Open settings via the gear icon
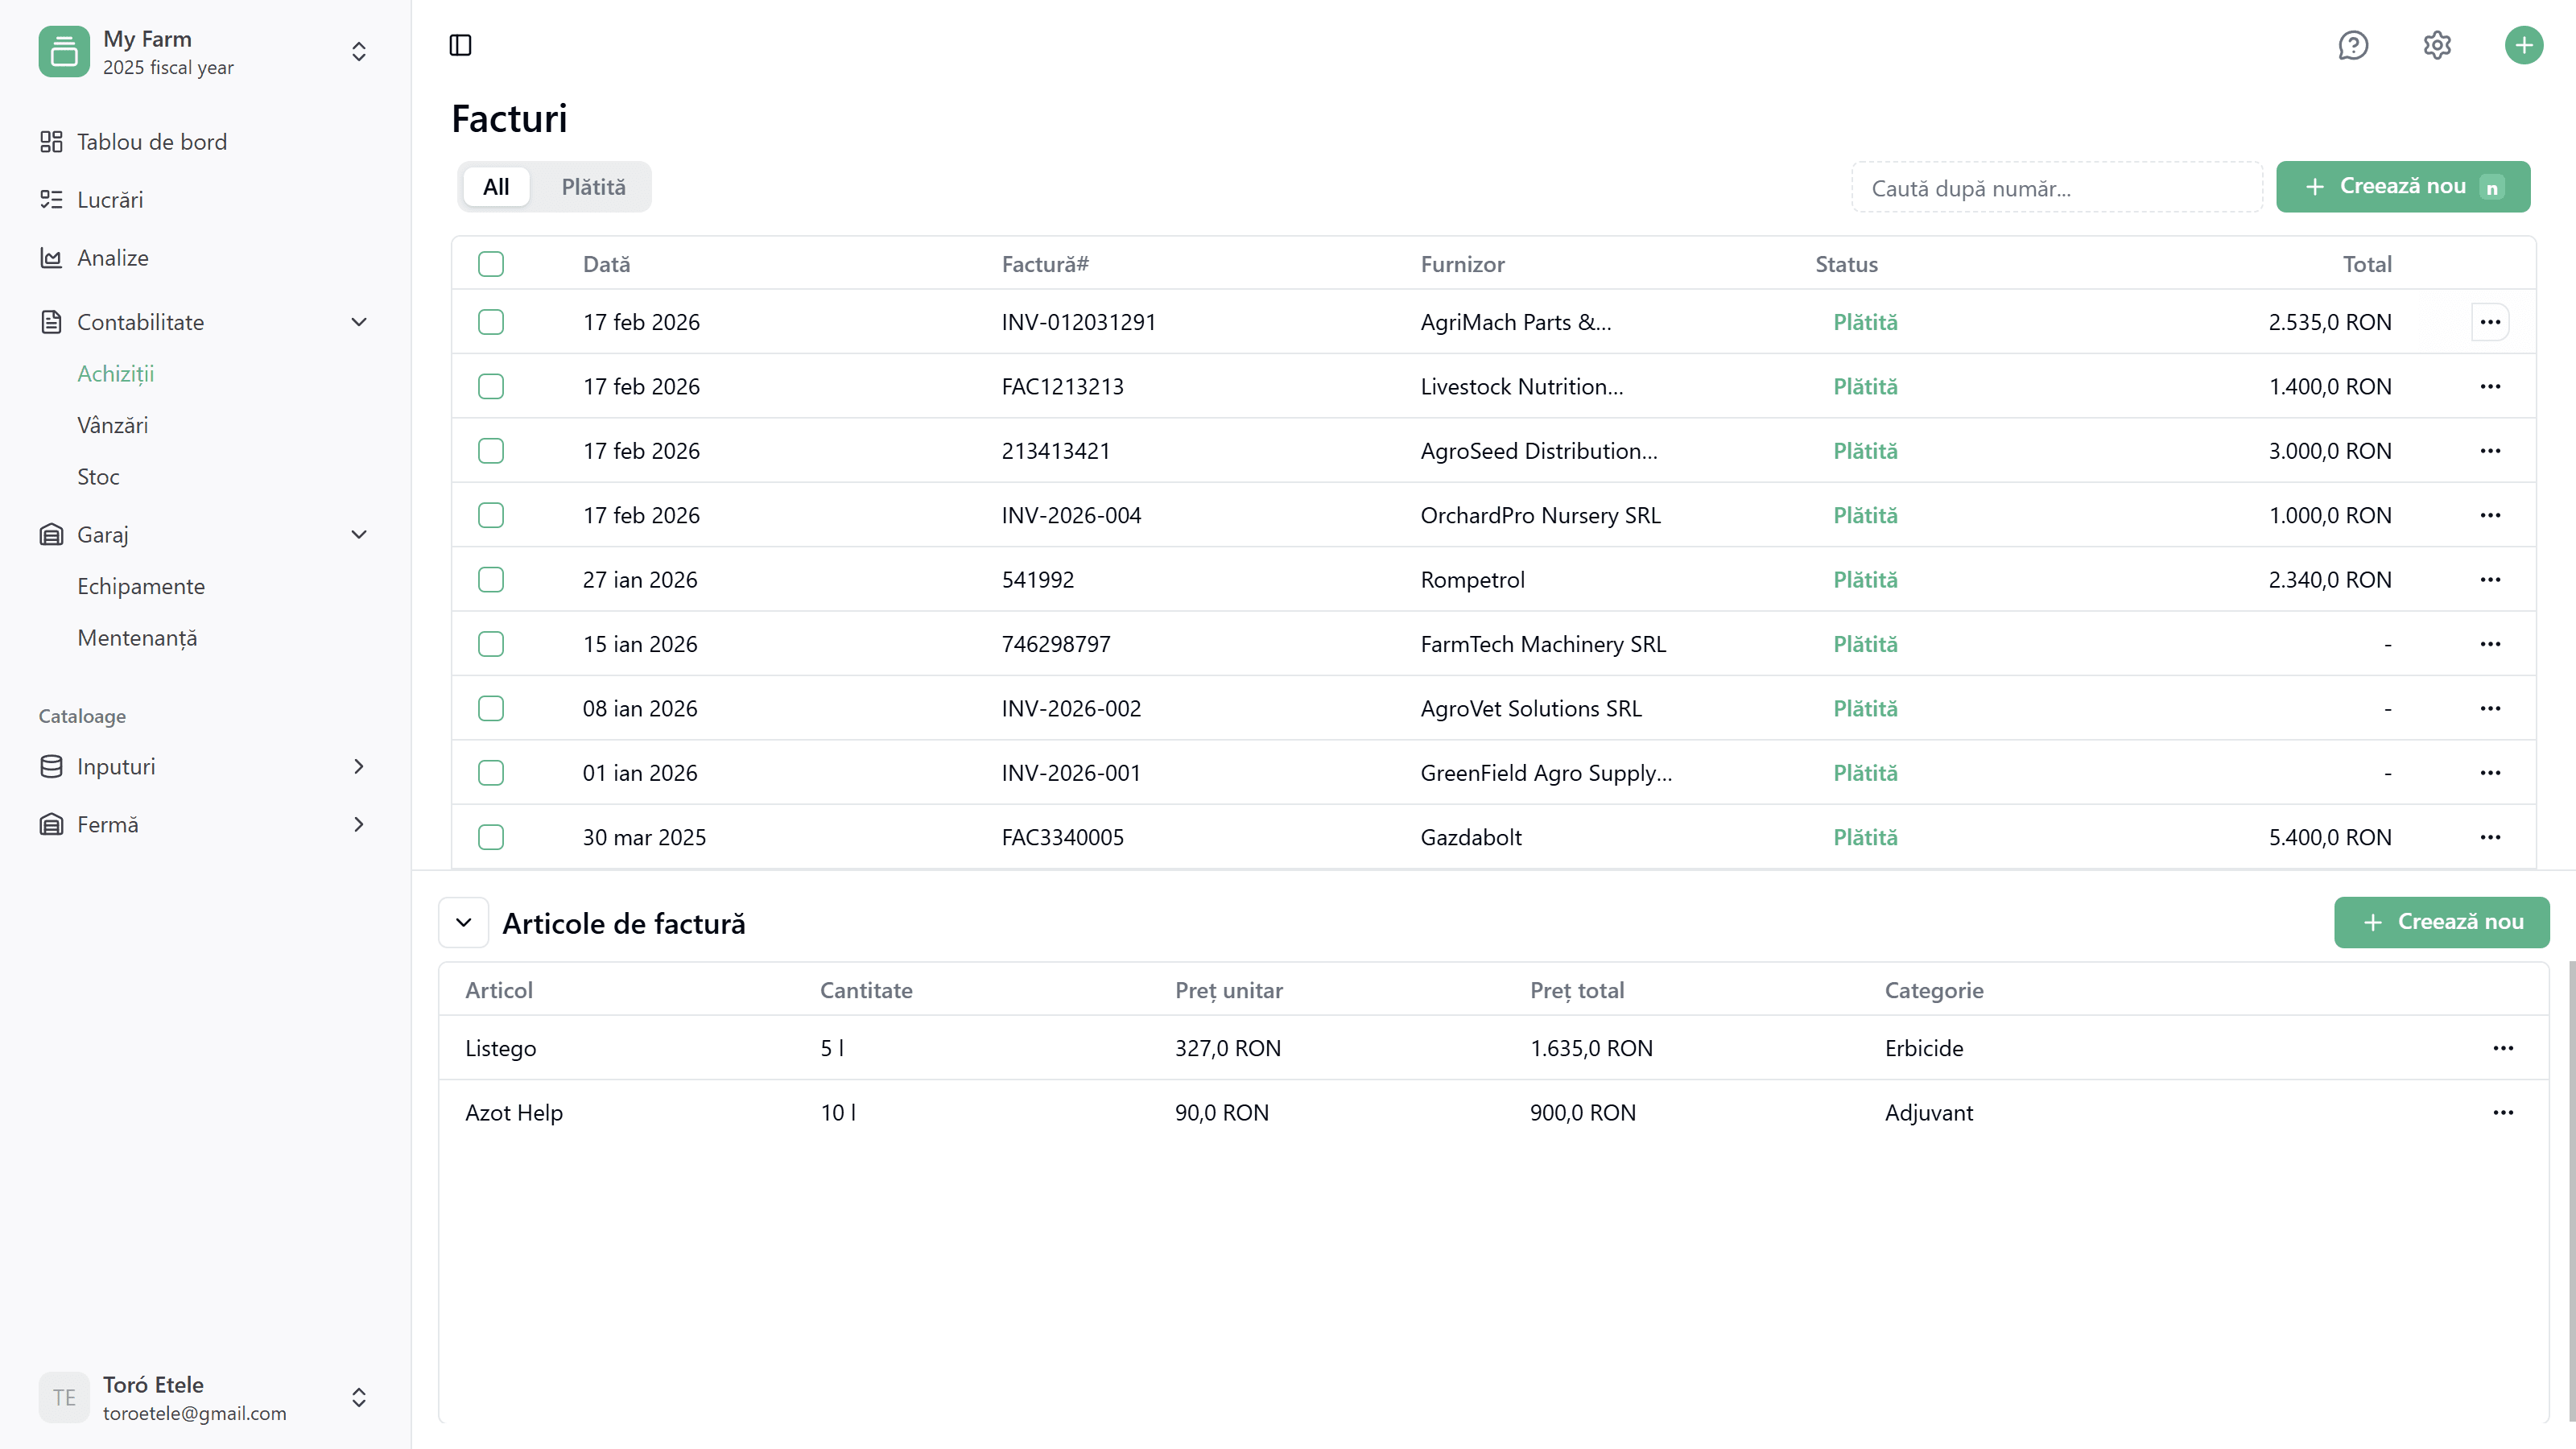This screenshot has width=2576, height=1449. 2437,45
